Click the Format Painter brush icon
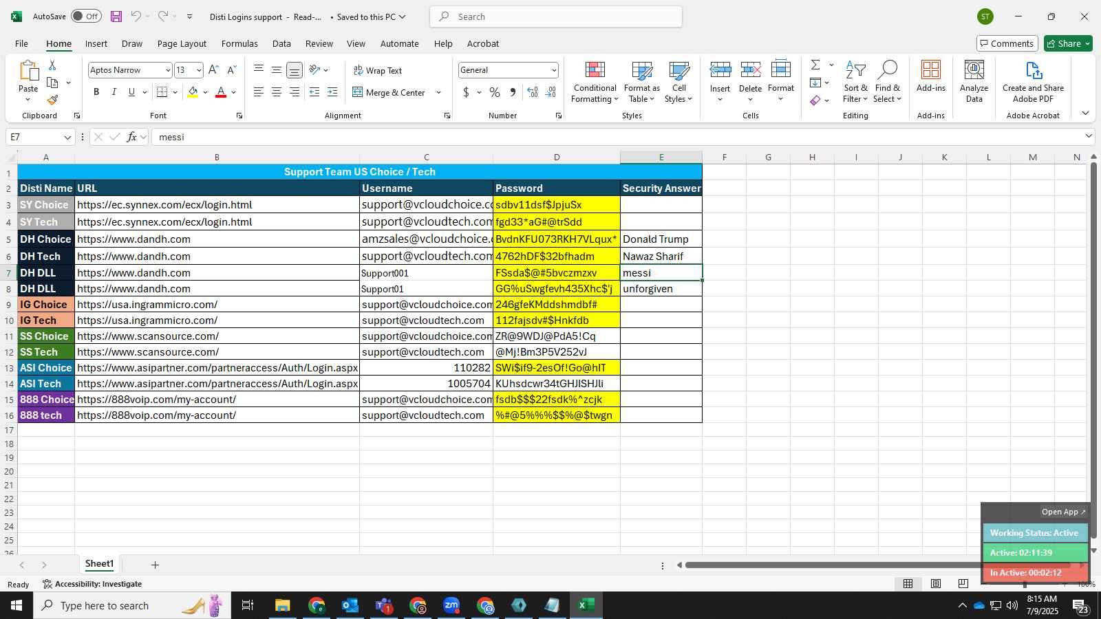This screenshot has width=1101, height=619. click(52, 100)
